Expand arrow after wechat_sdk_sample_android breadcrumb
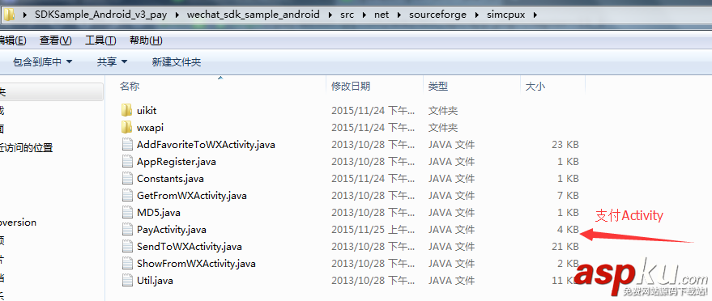The height and width of the screenshot is (301, 712). (x=330, y=15)
